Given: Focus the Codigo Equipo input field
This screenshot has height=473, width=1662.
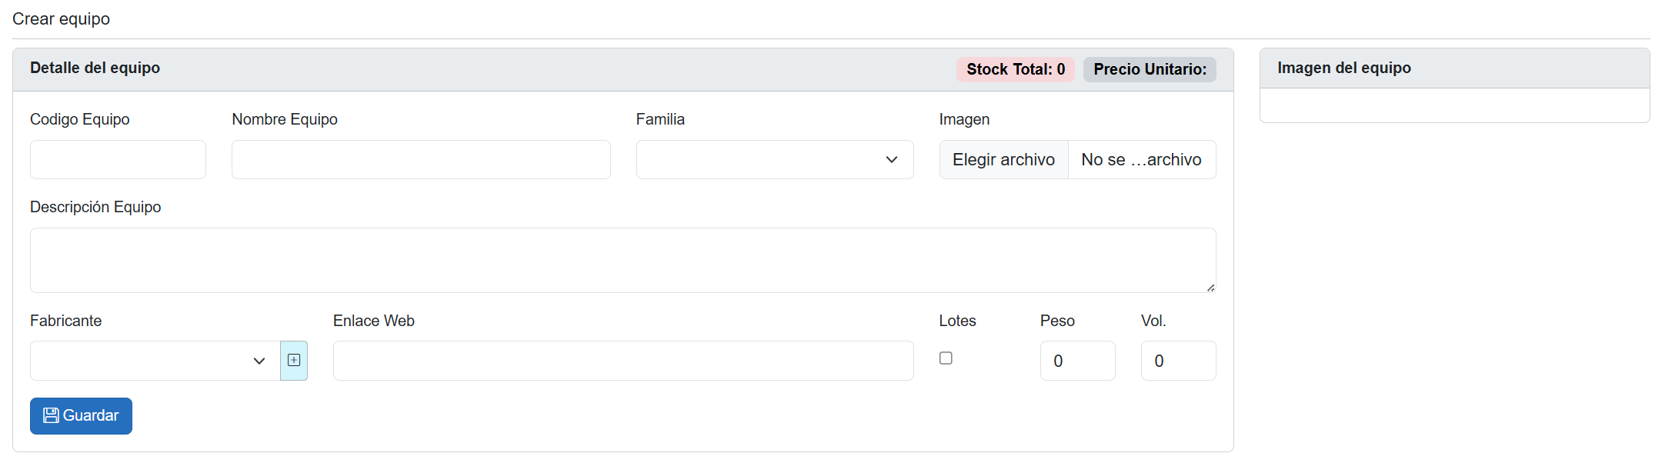Looking at the screenshot, I should (x=118, y=160).
